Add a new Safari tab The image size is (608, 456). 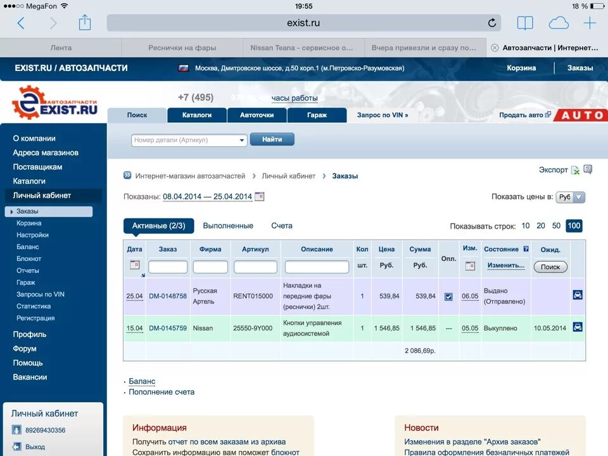[590, 23]
